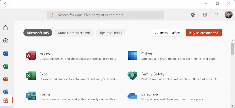Switch to More from Microsoft tab
The image size is (235, 108).
point(74,33)
